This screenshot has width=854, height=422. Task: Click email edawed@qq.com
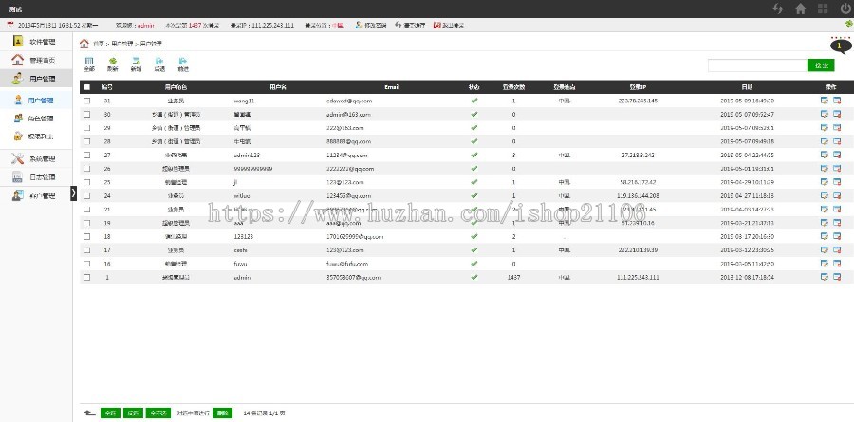(349, 101)
